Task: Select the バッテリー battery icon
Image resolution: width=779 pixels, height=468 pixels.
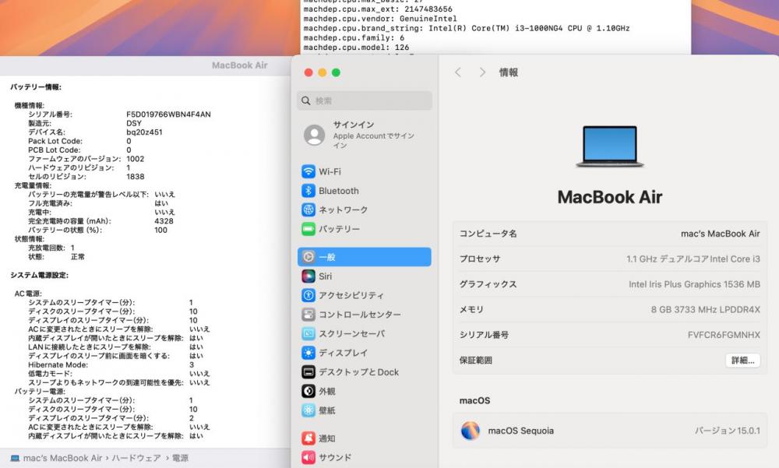Action: click(308, 229)
